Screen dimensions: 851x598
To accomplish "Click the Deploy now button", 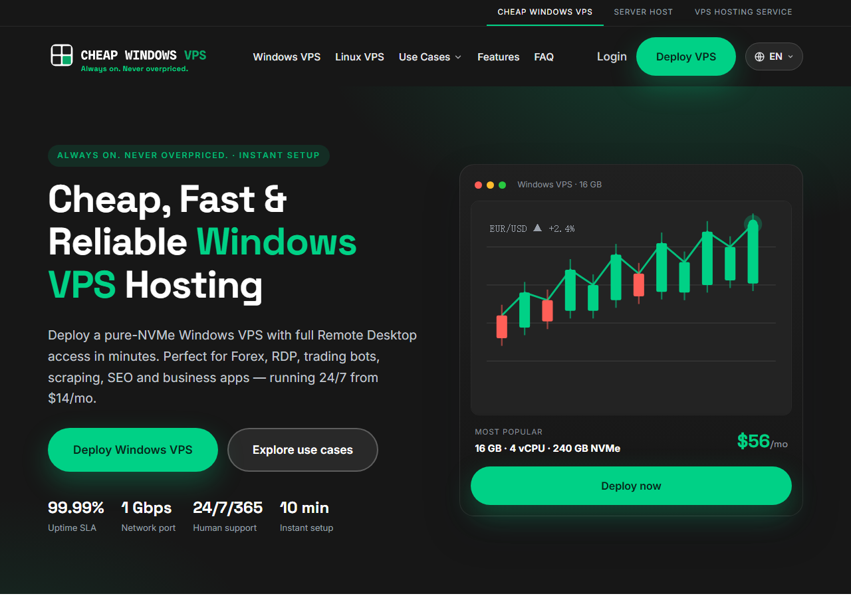I will (x=631, y=486).
